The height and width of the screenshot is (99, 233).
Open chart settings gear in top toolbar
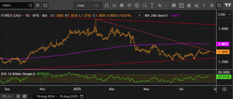[212, 6]
